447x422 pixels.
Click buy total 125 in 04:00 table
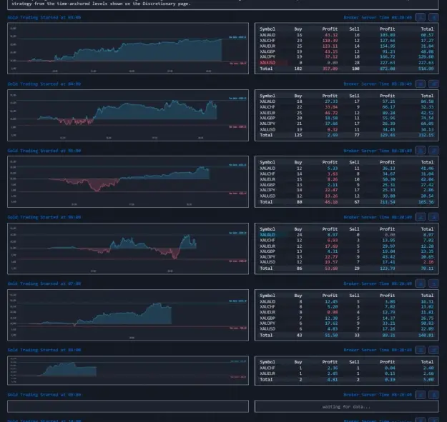pos(298,135)
